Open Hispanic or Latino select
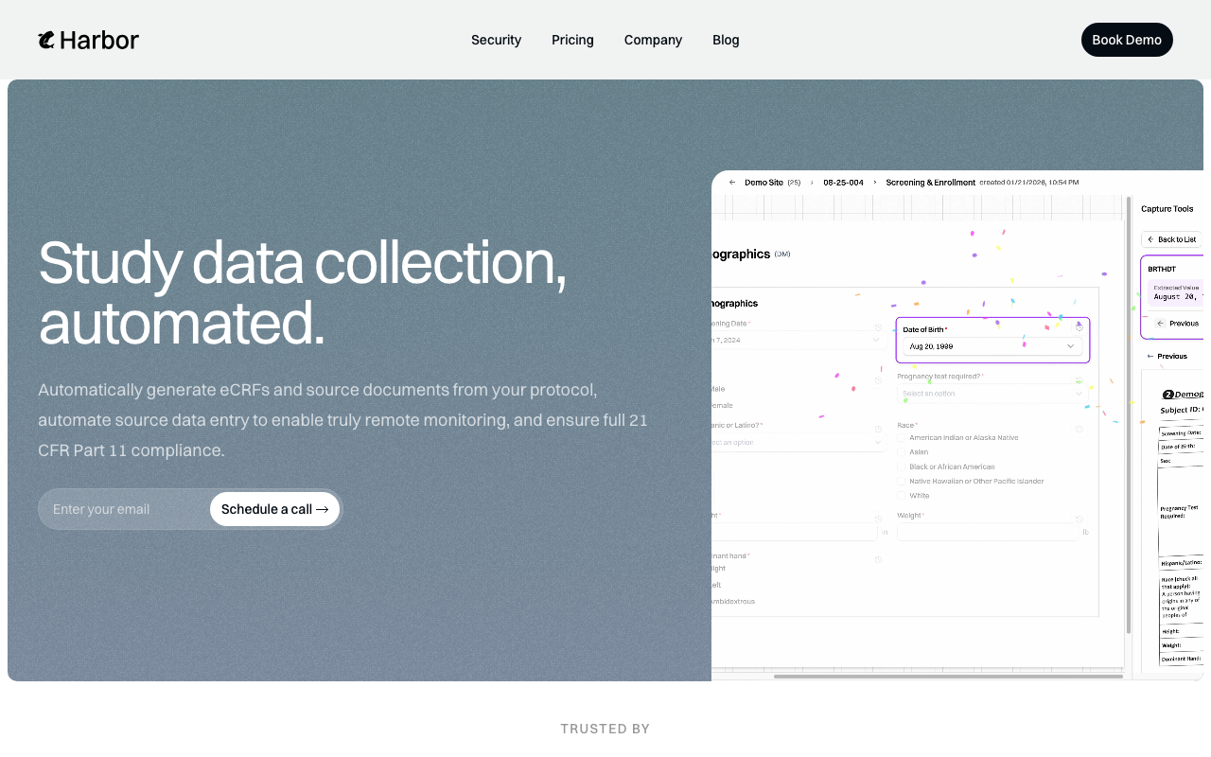Viewport: 1211px width, 757px height. point(798,442)
